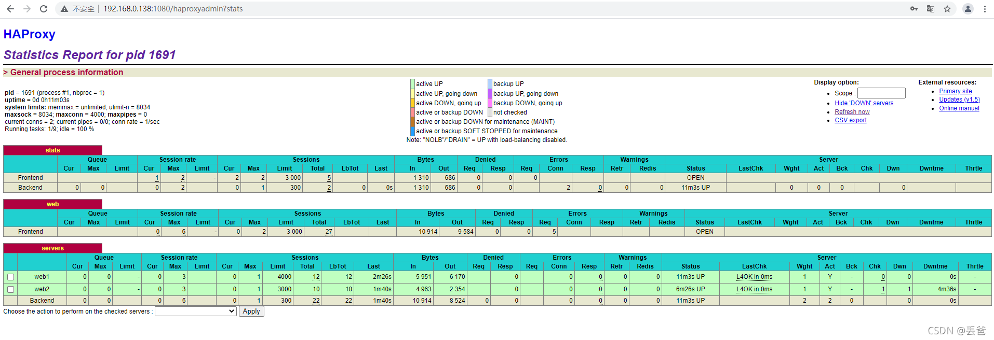Click the Statistics Report for pid 1691 heading
The image size is (994, 340).
coord(90,55)
